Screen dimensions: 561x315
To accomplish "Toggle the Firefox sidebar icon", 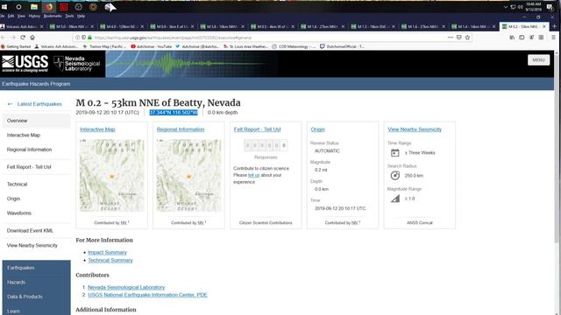I will click(522, 37).
